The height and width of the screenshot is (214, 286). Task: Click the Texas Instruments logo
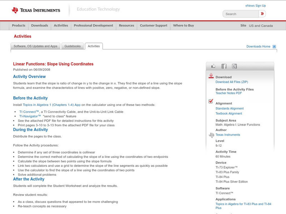coord(36,10)
